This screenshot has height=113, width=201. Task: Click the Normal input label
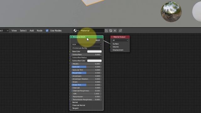[75, 102]
